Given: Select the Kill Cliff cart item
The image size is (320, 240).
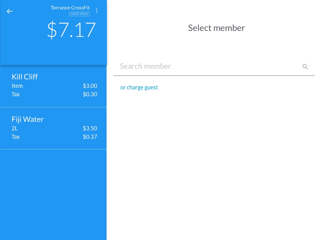Looking at the screenshot, I should pos(25,77).
